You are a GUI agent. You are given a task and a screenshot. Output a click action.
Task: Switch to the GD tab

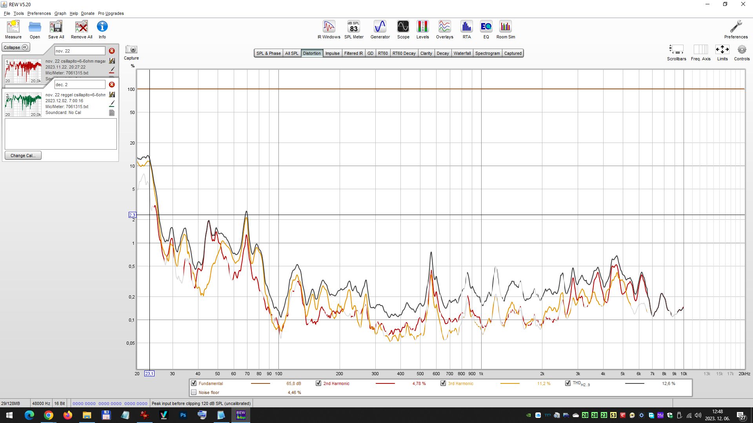[x=370, y=53]
